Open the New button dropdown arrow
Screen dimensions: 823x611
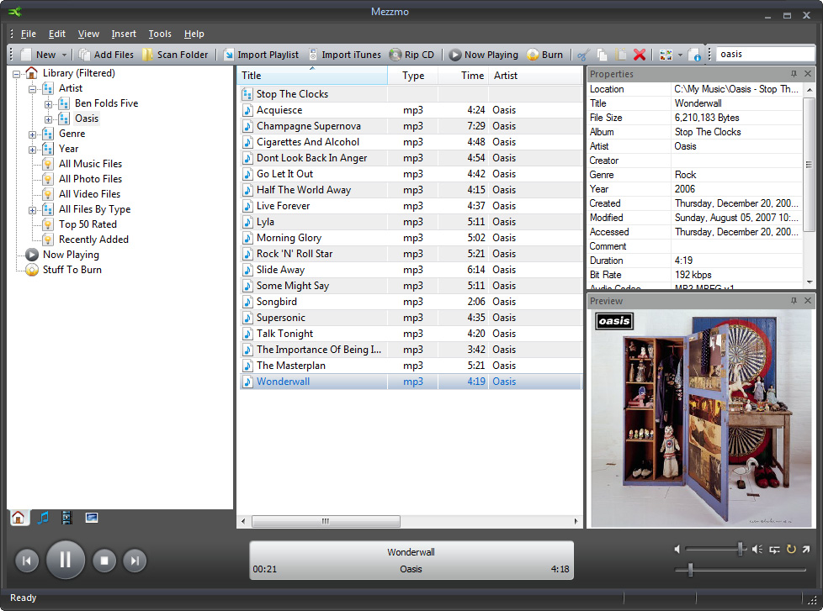coord(64,55)
